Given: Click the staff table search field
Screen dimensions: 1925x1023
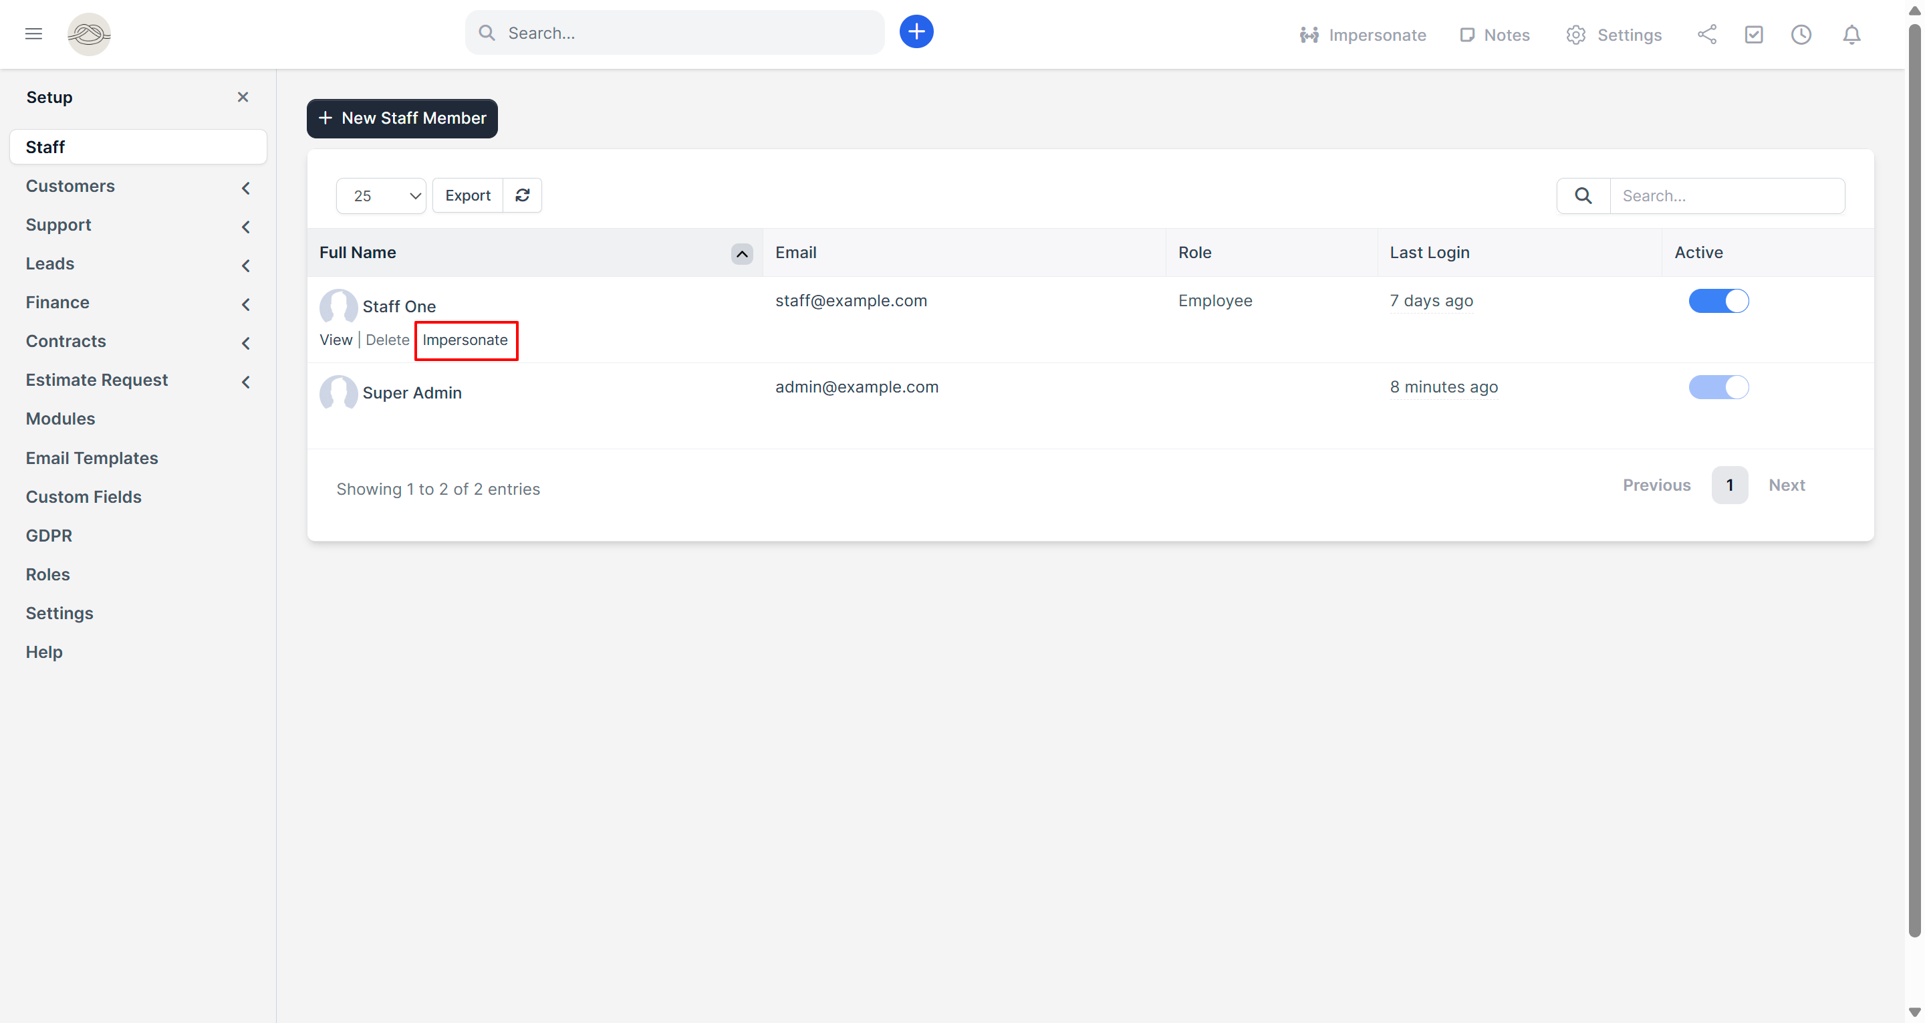Looking at the screenshot, I should (x=1726, y=196).
